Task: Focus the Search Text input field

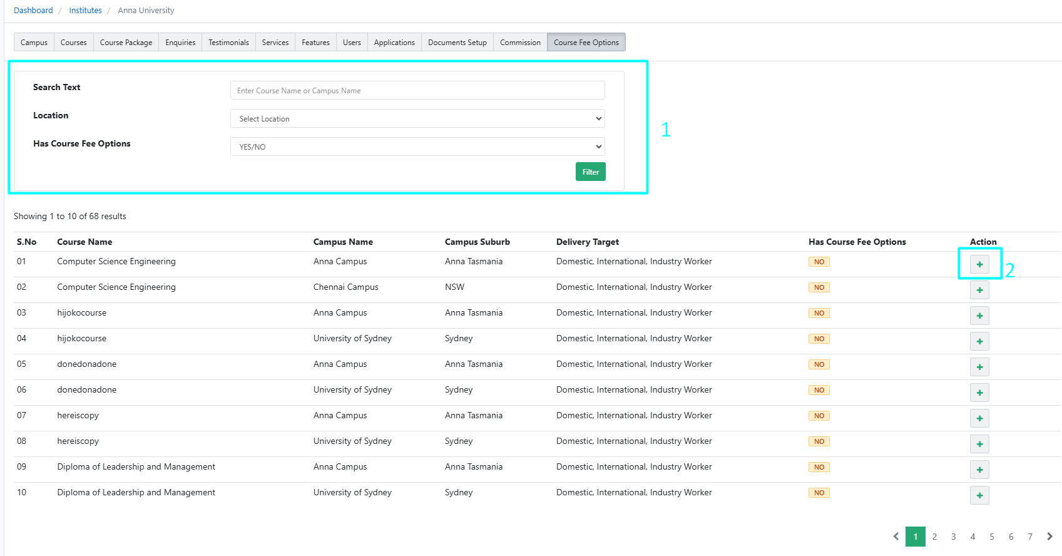Action: point(417,91)
